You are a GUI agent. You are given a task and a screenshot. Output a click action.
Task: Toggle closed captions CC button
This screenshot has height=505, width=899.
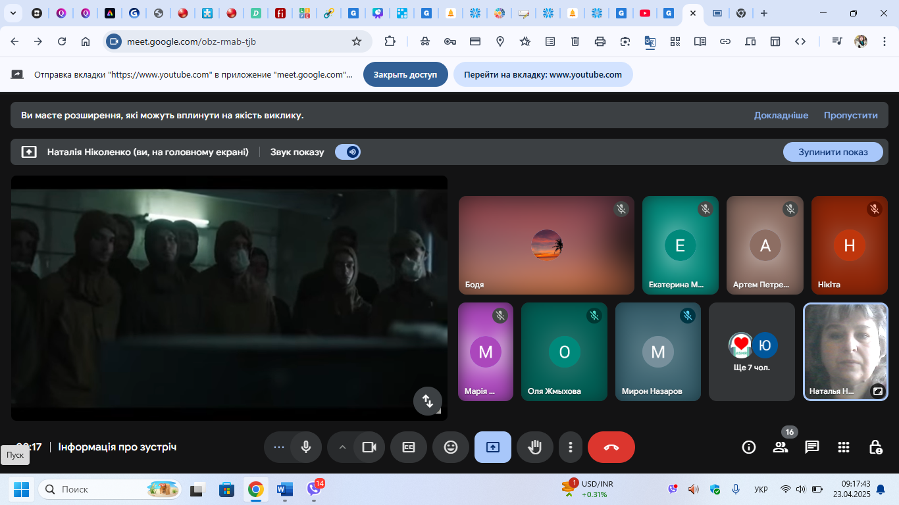click(409, 447)
